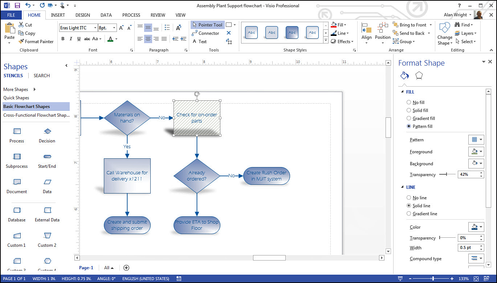Image resolution: width=497 pixels, height=283 pixels.
Task: Click the Copy icon
Action: click(21, 33)
